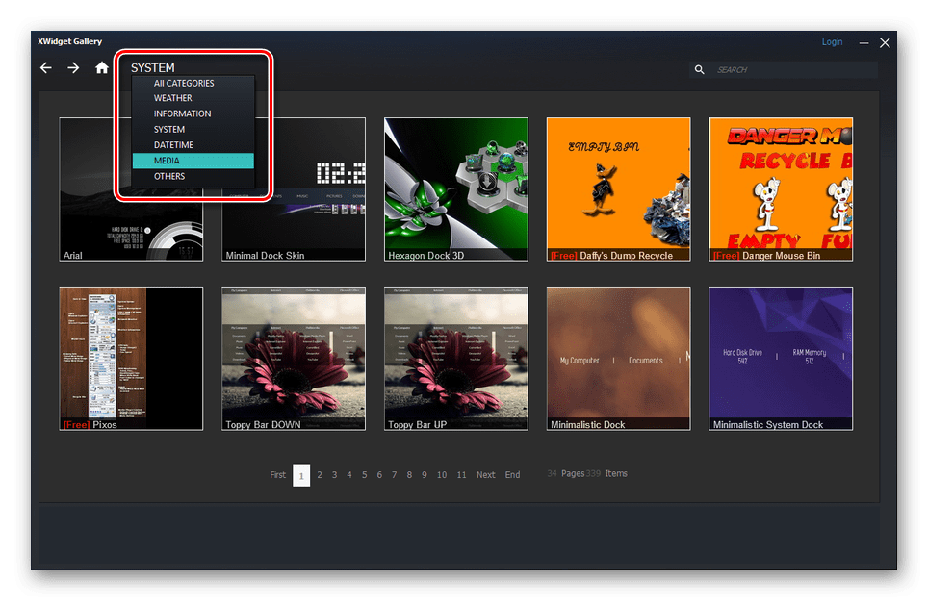Minimize the XWidget Gallery window
This screenshot has width=928, height=601.
pos(863,42)
